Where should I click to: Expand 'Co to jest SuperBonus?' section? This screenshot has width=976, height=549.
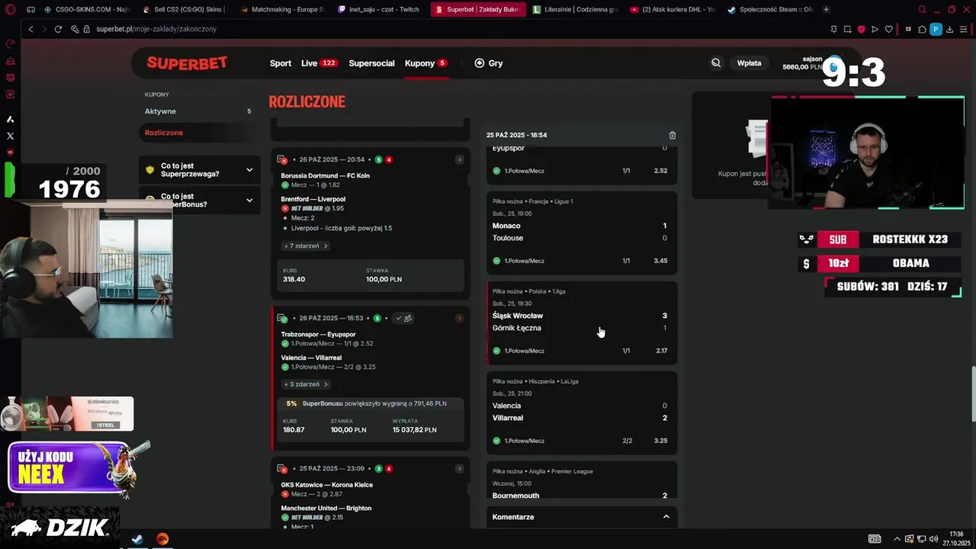(200, 201)
